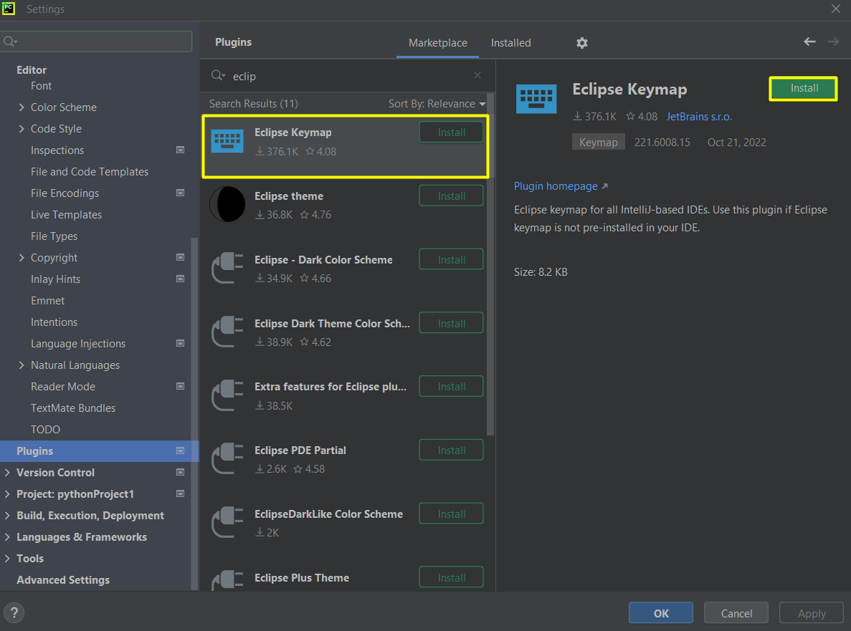The height and width of the screenshot is (631, 851).
Task: Open the File Types settings page
Action: tap(54, 236)
